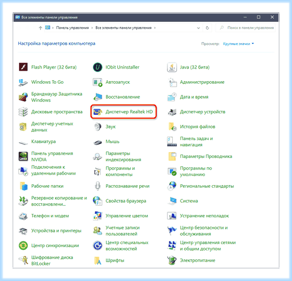Open the Java coffee cup icon
292x281 pixels.
coord(172,67)
